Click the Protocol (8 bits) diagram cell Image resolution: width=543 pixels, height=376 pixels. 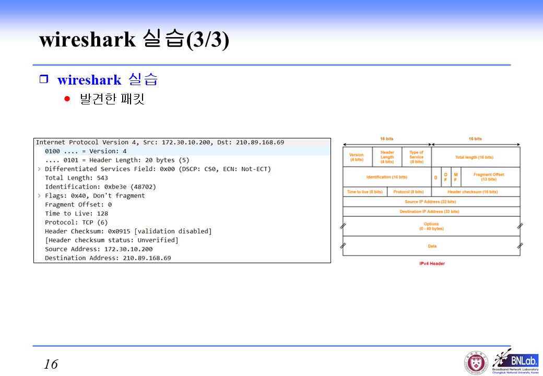(409, 192)
